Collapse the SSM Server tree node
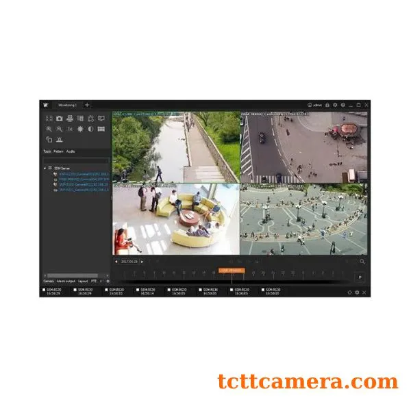The width and height of the screenshot is (411, 411). coord(46,167)
